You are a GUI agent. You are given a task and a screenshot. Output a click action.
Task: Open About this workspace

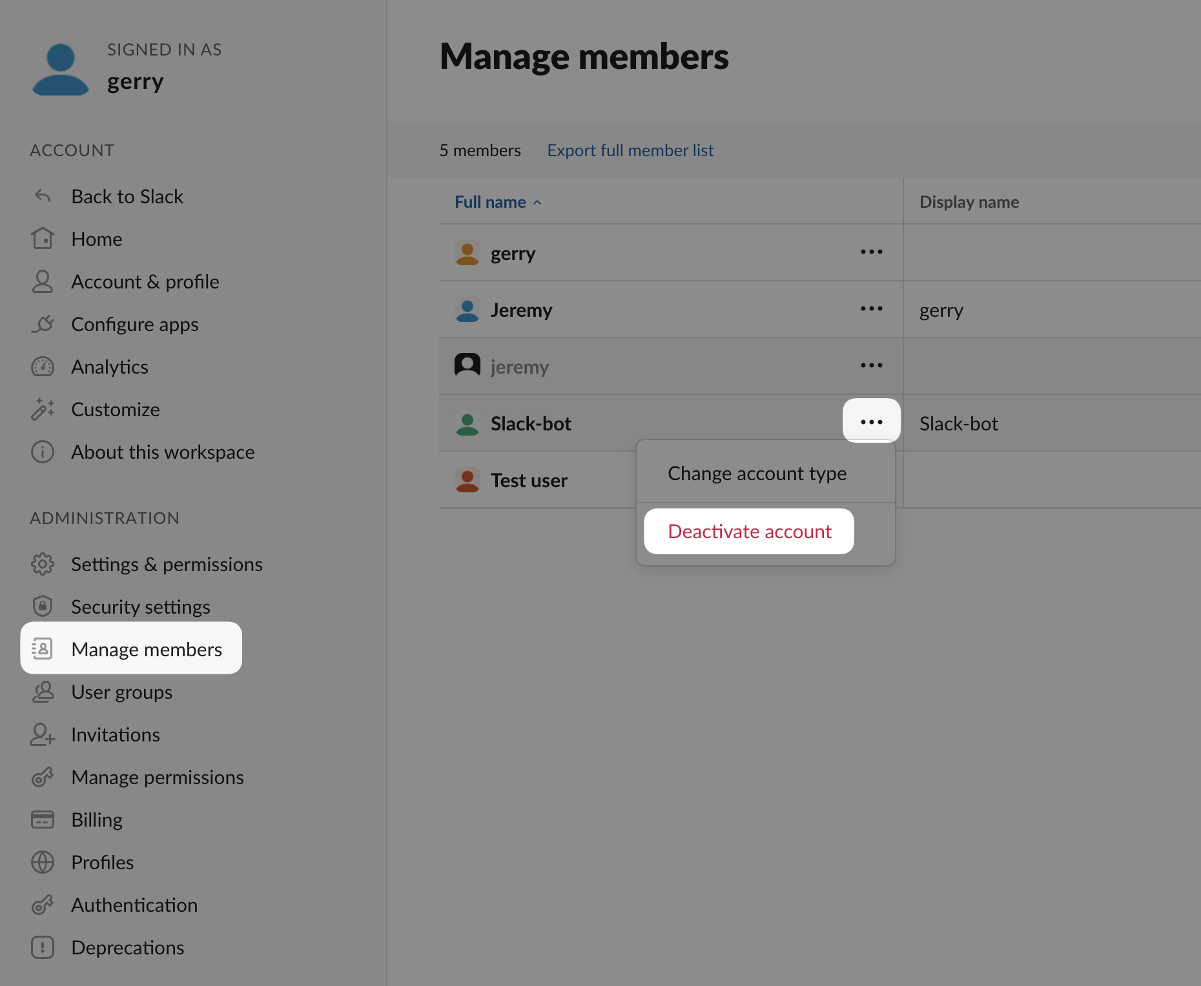[163, 452]
